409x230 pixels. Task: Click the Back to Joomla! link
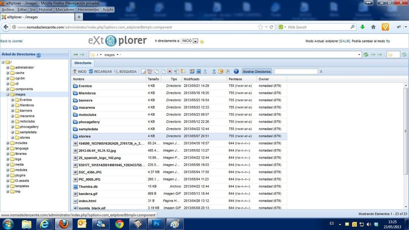pyautogui.click(x=12, y=41)
